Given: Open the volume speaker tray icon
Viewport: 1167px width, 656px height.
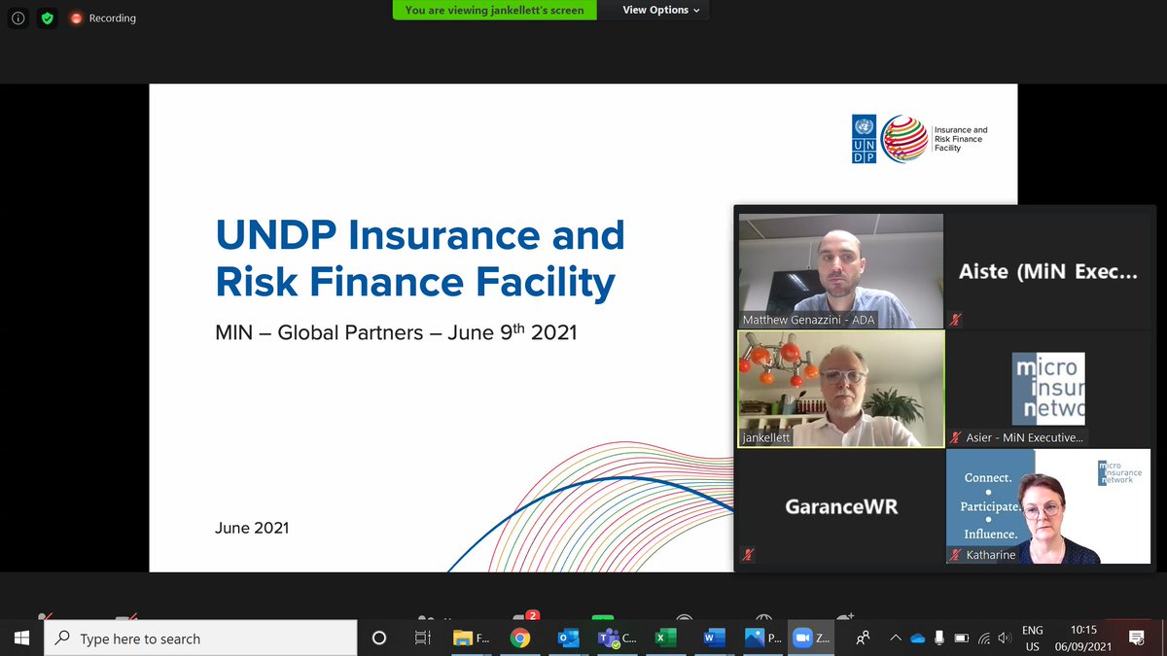Looking at the screenshot, I should (1005, 638).
